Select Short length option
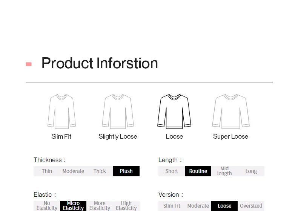This screenshot has width=298, height=211. tap(172, 171)
